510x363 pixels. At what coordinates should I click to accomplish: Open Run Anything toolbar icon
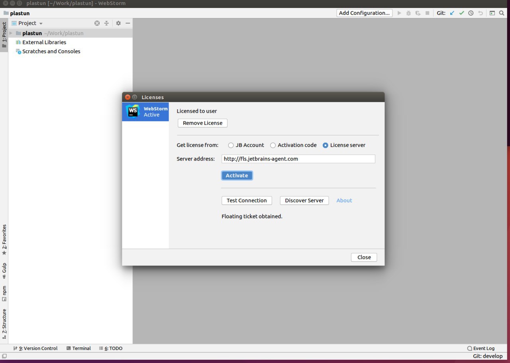click(492, 13)
